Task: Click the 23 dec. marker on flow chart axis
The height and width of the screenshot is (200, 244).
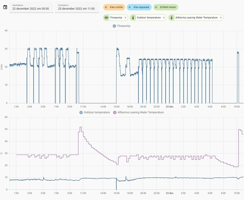Action: 170,107
